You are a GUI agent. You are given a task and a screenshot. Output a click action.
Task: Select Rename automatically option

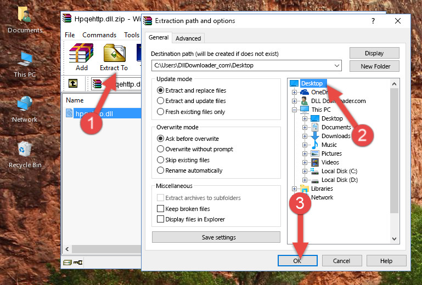pyautogui.click(x=160, y=170)
